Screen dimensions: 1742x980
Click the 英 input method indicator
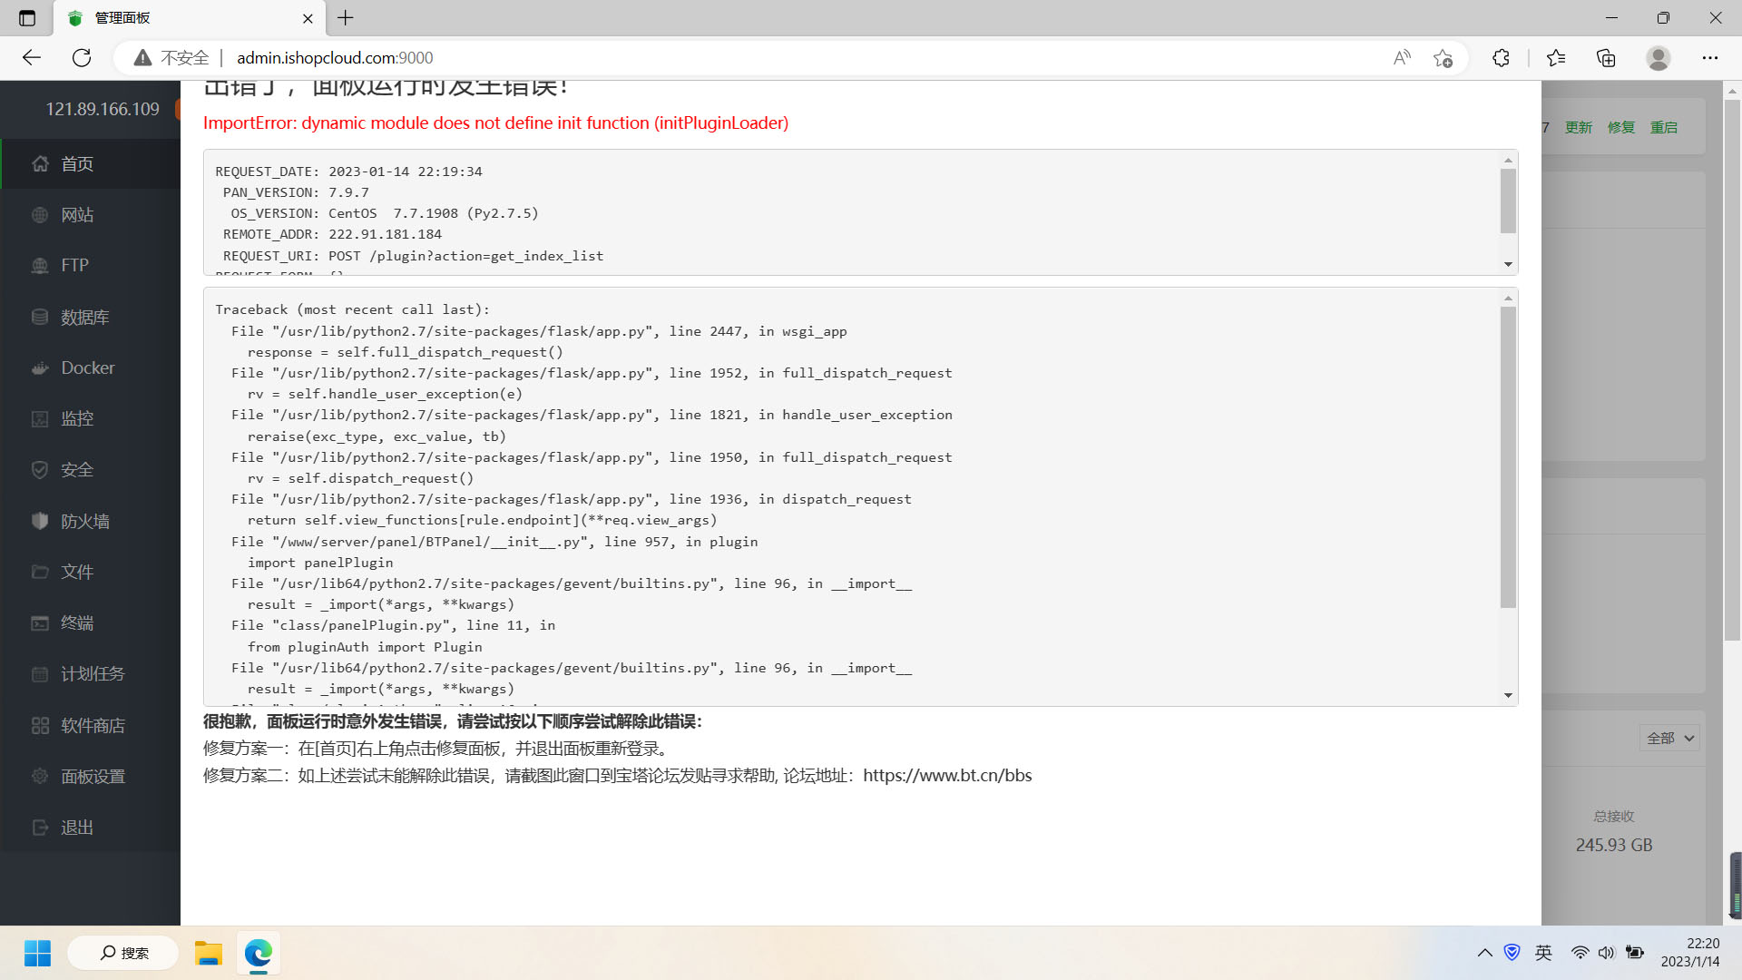pyautogui.click(x=1543, y=953)
